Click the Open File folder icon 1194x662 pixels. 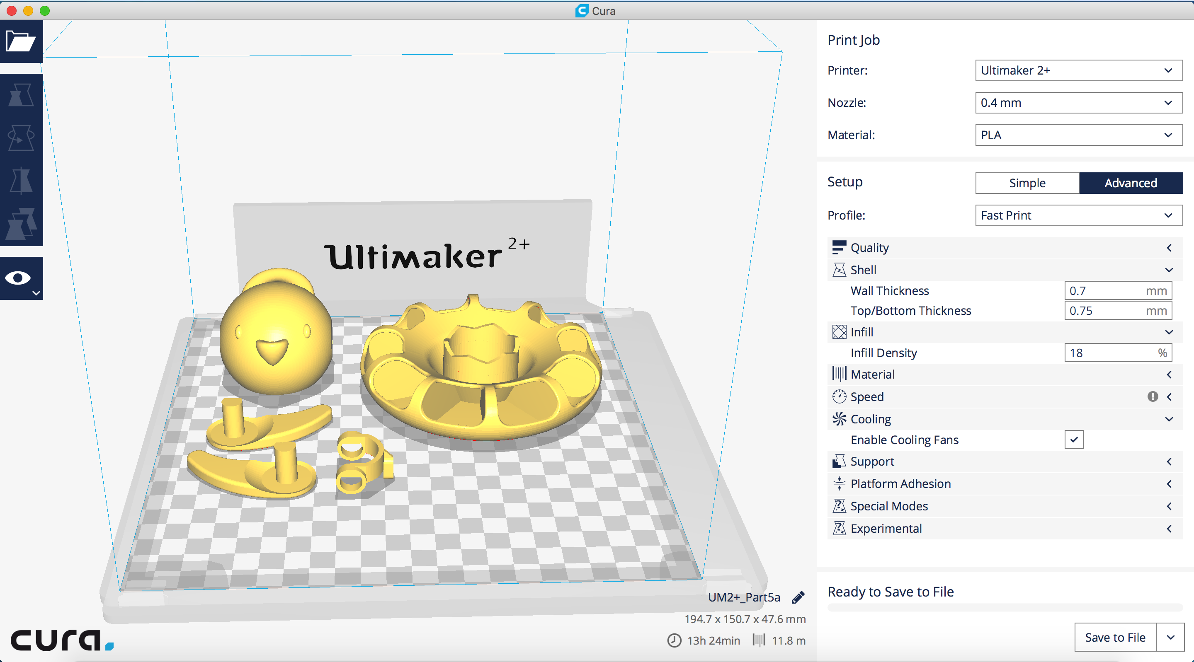click(21, 41)
